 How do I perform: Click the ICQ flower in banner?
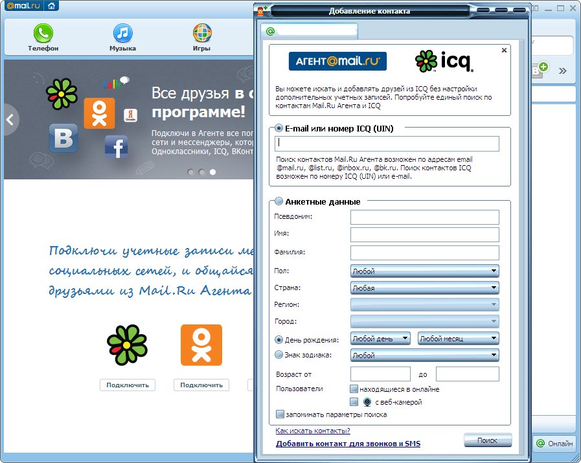coord(62,94)
